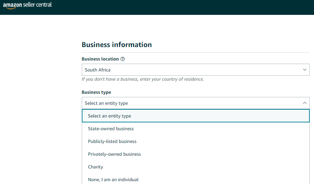The width and height of the screenshot is (314, 184).
Task: Collapse the Business type list with the up chevron
Action: coord(304,103)
